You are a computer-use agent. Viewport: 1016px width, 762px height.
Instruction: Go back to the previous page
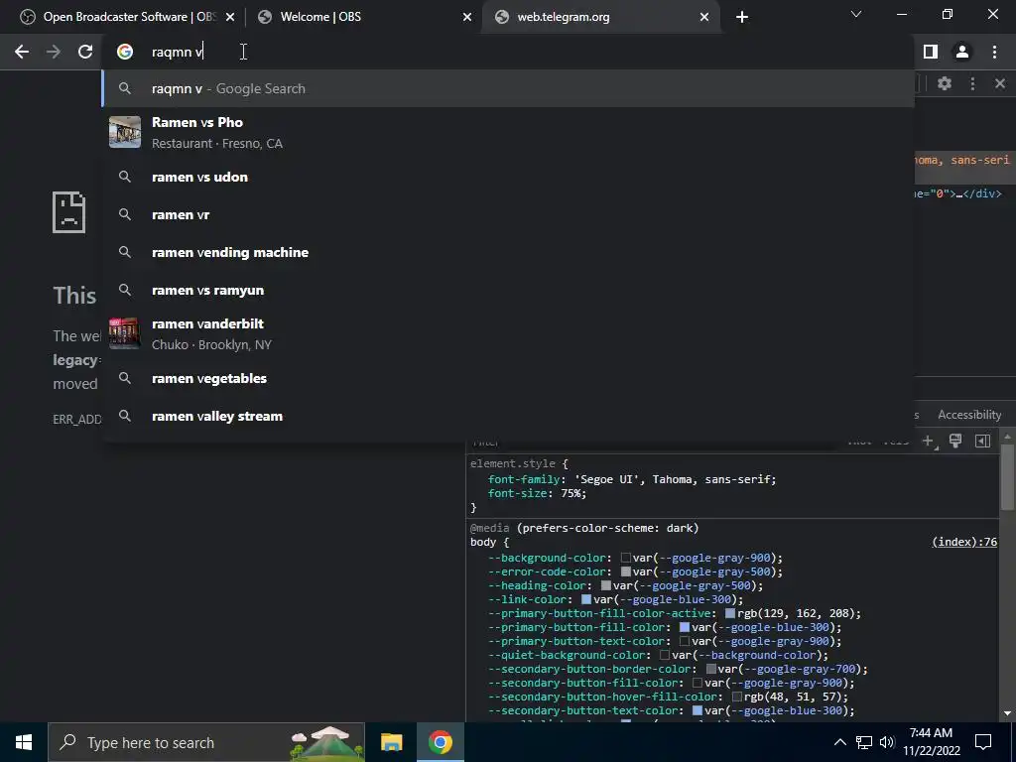[x=22, y=52]
